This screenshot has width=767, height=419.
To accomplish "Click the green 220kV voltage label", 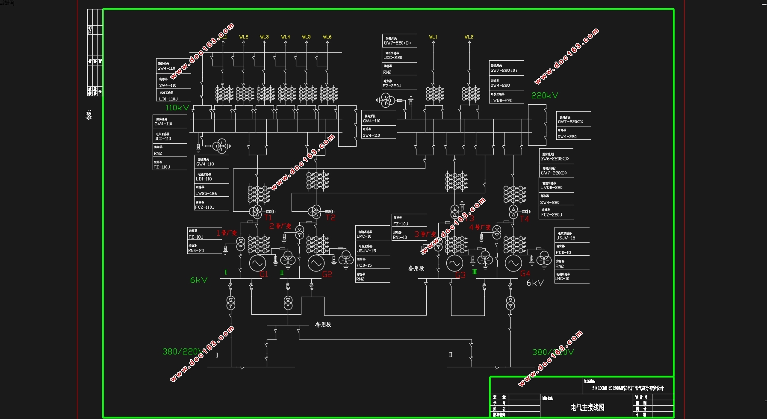I will pos(545,96).
